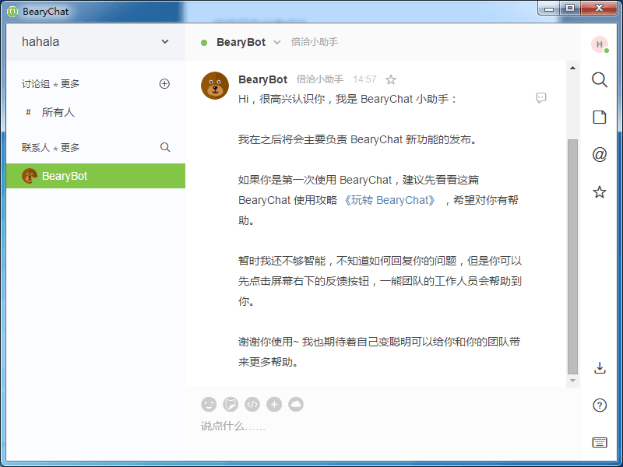Add a new discussion group
623x467 pixels.
164,84
